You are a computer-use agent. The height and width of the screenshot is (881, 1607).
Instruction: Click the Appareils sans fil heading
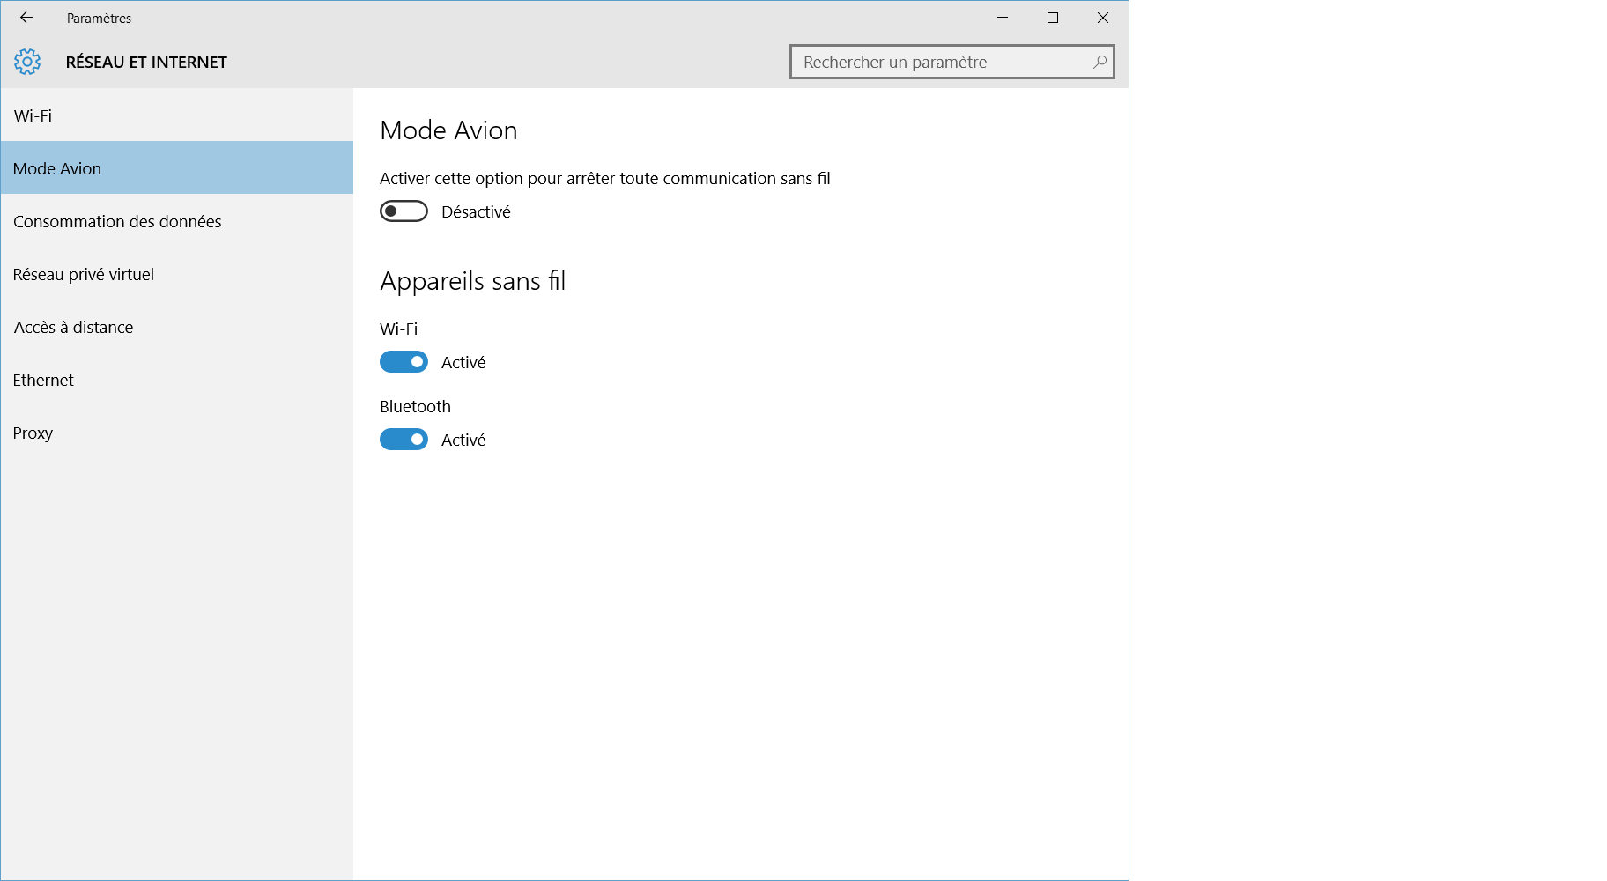coord(472,281)
